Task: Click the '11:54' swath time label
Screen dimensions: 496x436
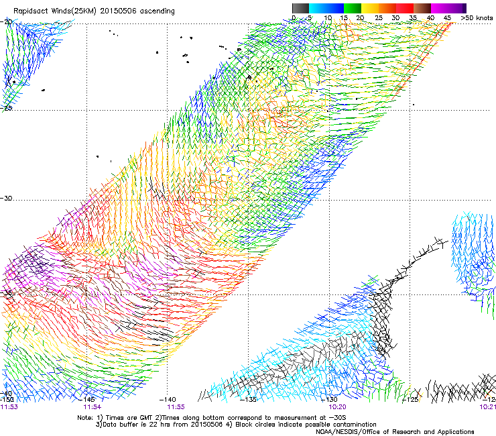Action: [x=92, y=407]
